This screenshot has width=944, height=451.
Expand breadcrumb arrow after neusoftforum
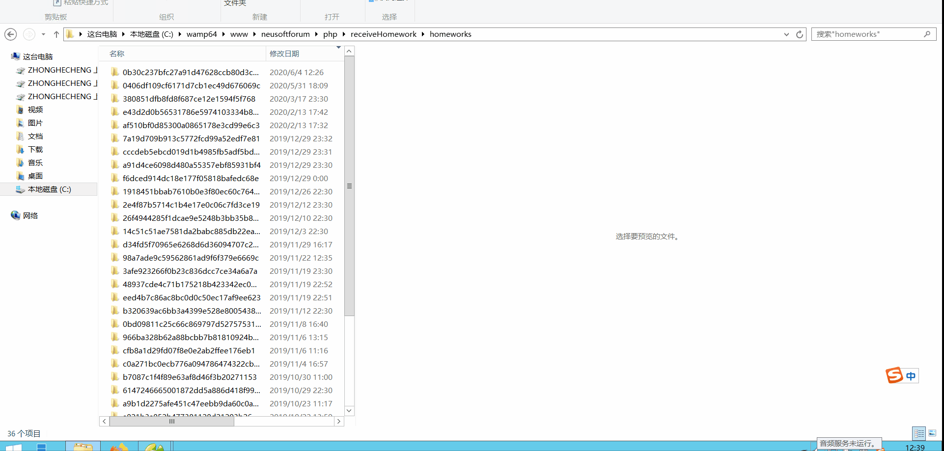click(316, 34)
